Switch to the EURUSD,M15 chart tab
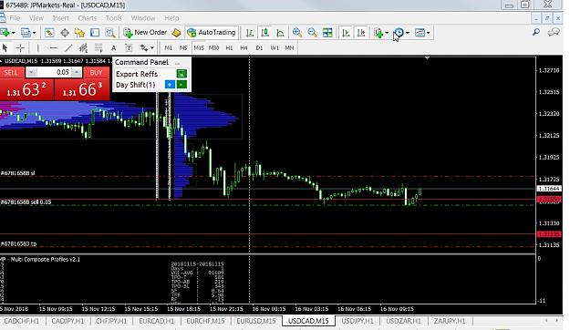This screenshot has width=570, height=330. (x=256, y=321)
